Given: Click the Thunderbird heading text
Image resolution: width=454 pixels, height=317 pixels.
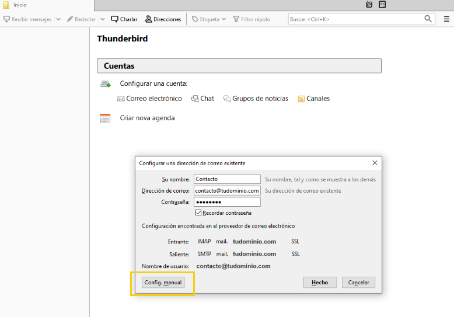Looking at the screenshot, I should pos(122,39).
